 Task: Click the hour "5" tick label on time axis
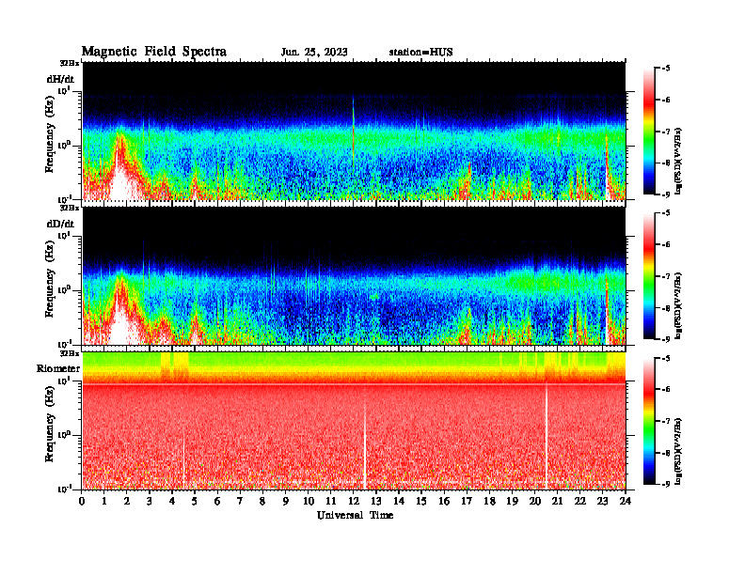tap(196, 502)
